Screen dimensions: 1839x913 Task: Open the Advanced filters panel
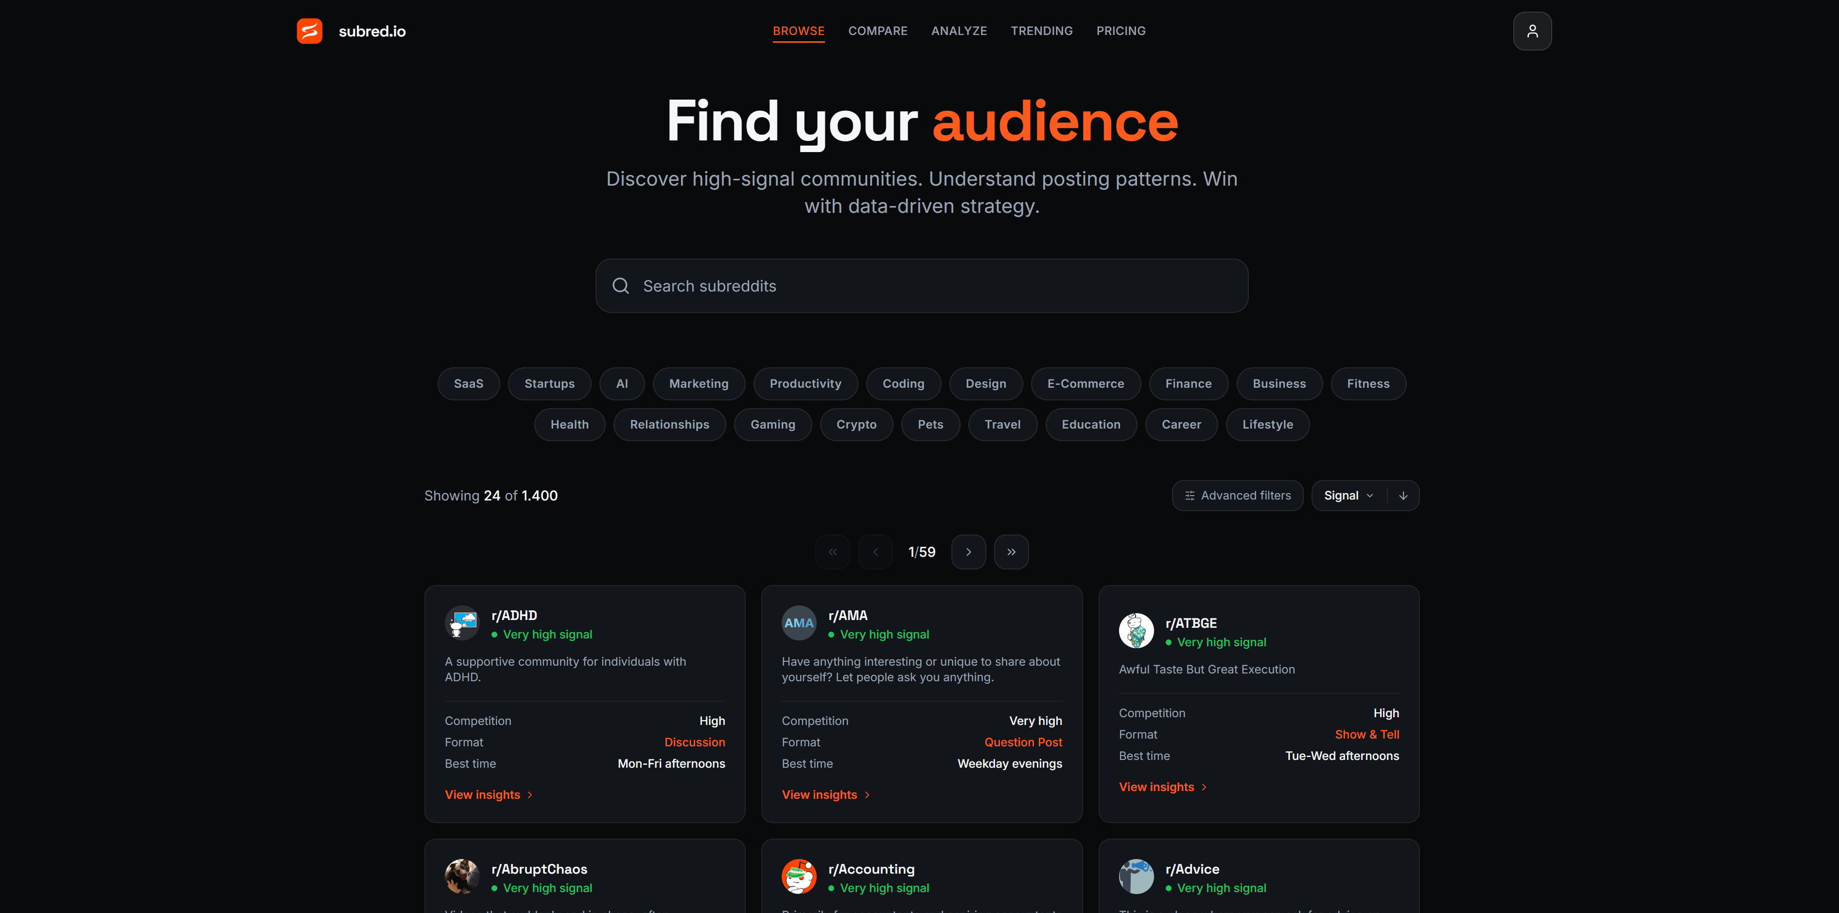[x=1237, y=495]
